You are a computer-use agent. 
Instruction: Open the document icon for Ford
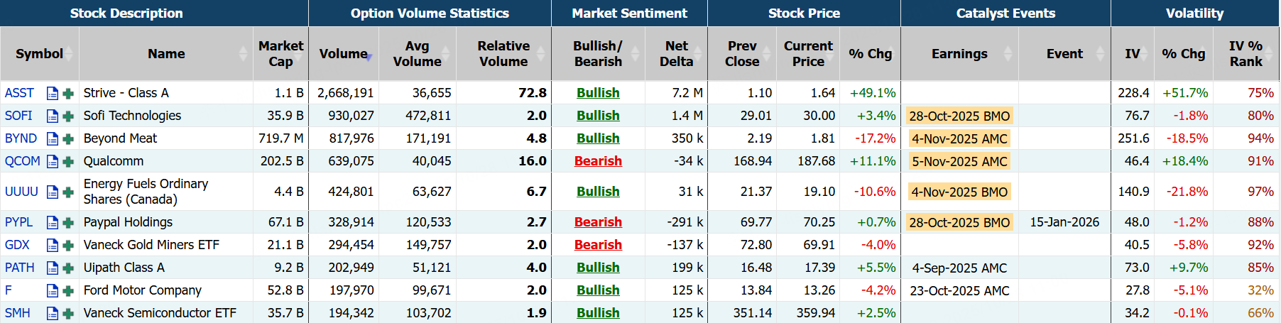(52, 290)
